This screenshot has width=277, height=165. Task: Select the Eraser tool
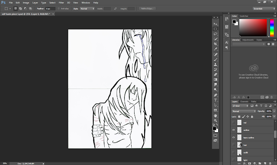coord(216,75)
